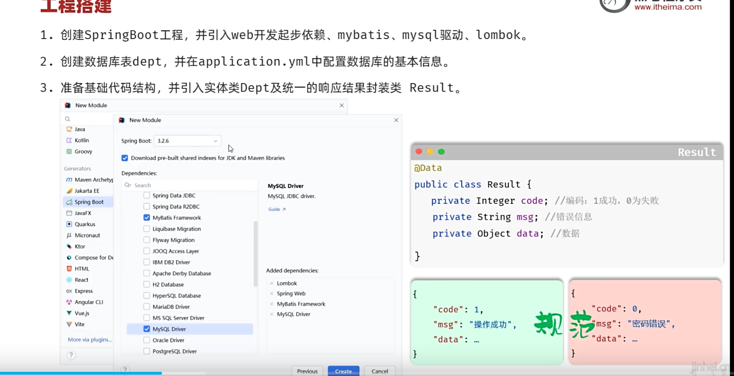Check JOOQ Access Layer dependency

pos(147,251)
